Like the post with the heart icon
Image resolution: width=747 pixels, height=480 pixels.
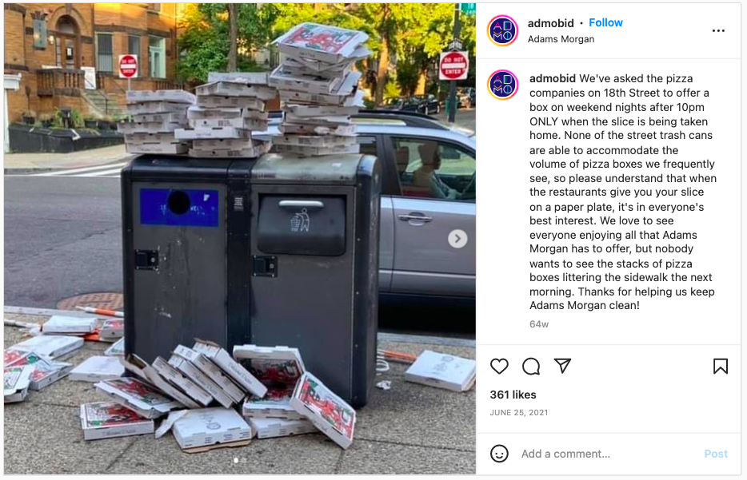coord(499,367)
